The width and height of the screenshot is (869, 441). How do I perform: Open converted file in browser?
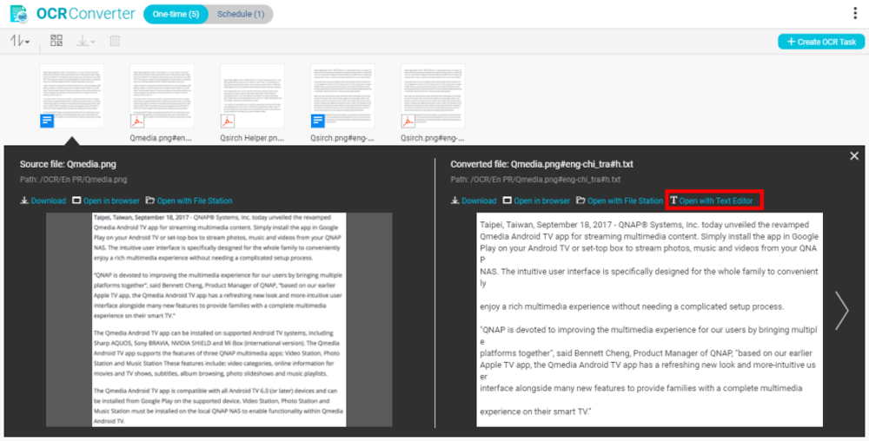[536, 201]
